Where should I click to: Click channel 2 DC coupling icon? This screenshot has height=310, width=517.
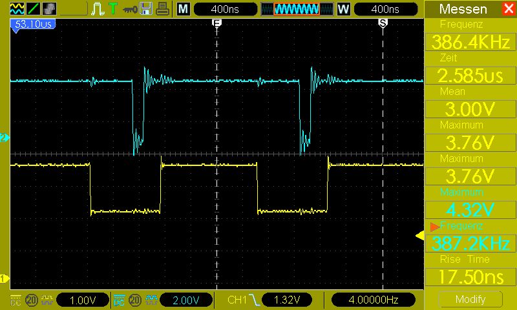point(119,300)
